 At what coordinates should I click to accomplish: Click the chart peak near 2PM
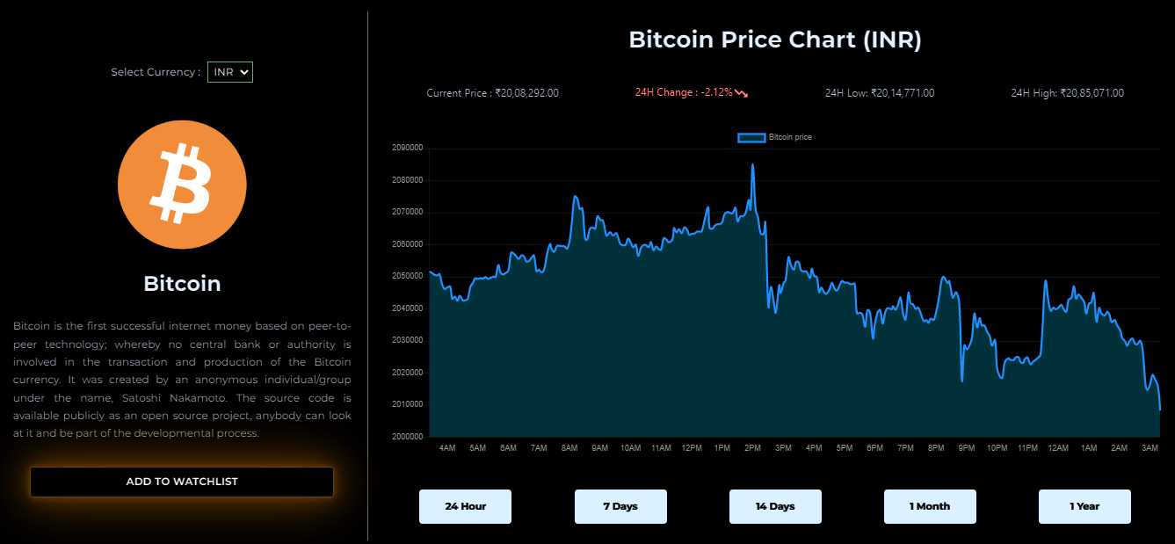click(752, 164)
